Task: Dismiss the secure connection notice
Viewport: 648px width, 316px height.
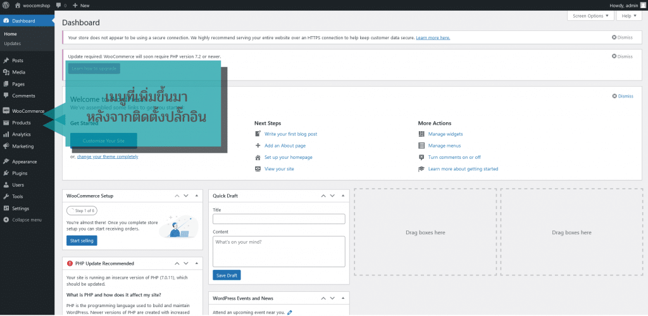Action: coord(622,37)
